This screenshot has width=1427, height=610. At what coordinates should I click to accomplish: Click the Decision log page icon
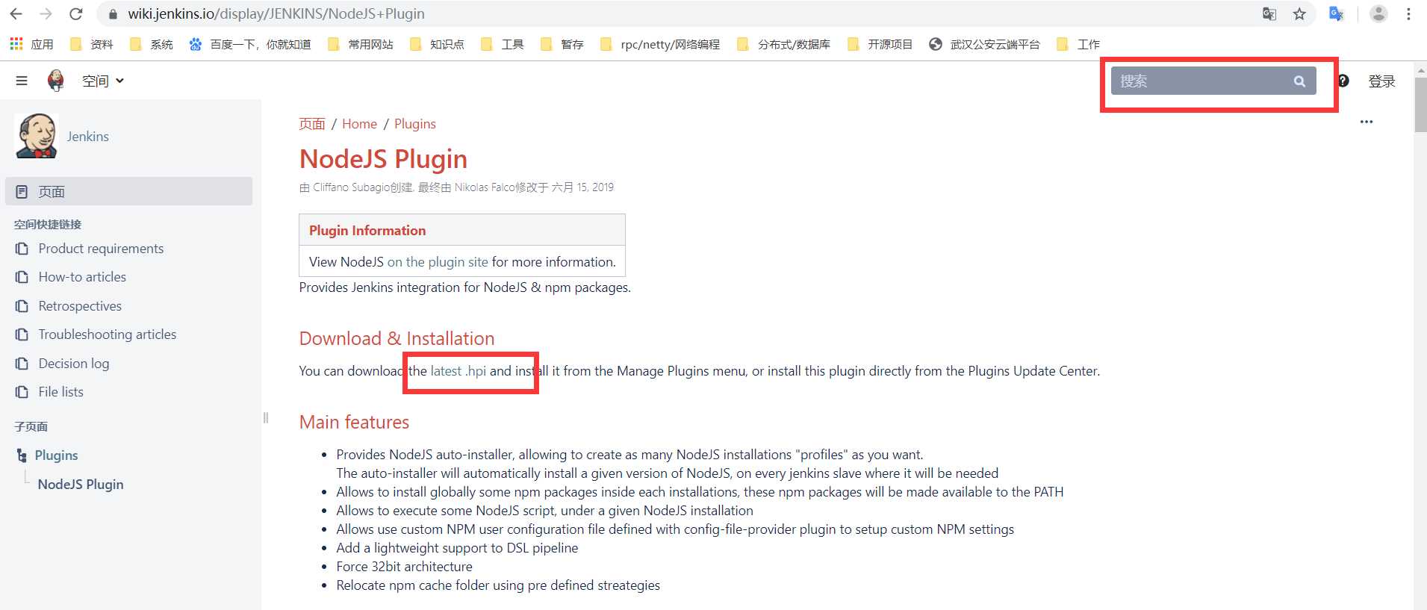pyautogui.click(x=22, y=364)
